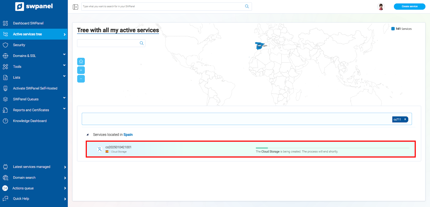
Task: Remove the cu711 filter tag
Action: [405, 119]
